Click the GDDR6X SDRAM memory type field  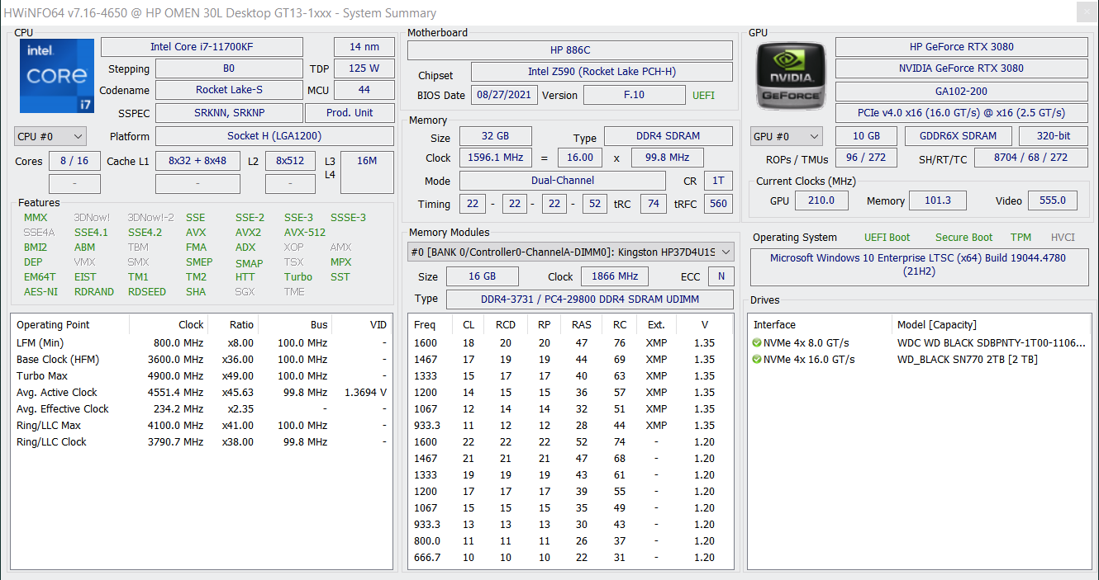[x=958, y=136]
